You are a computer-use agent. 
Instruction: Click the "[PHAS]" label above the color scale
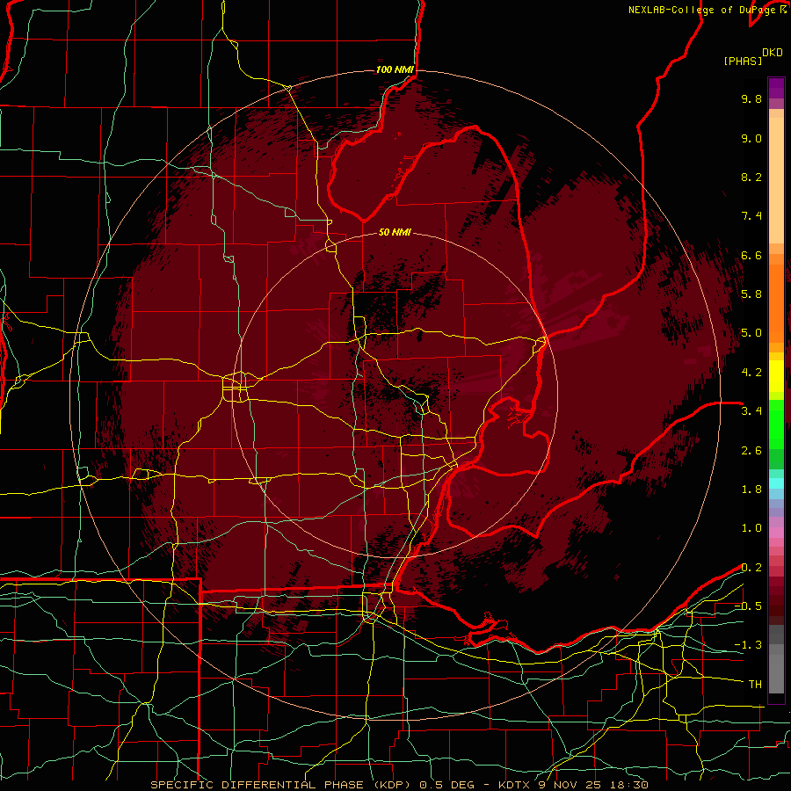743,61
